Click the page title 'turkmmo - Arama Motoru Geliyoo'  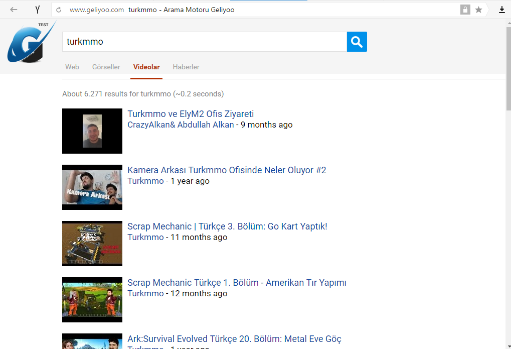click(x=181, y=10)
